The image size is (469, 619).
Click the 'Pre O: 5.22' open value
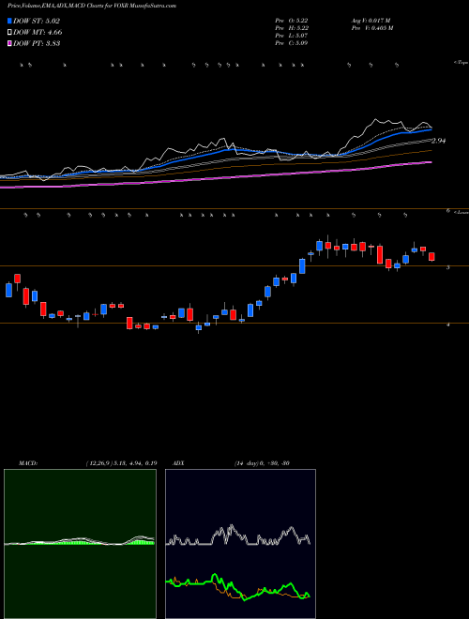point(292,21)
